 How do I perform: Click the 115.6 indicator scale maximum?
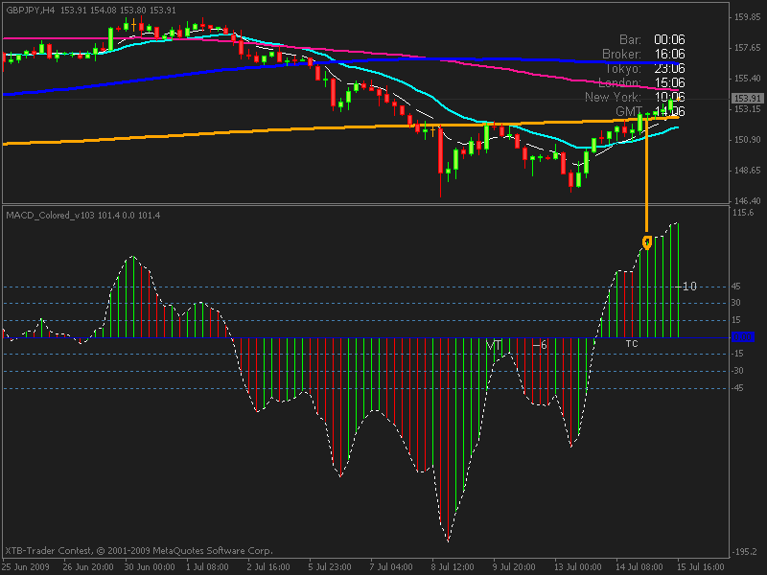click(744, 212)
